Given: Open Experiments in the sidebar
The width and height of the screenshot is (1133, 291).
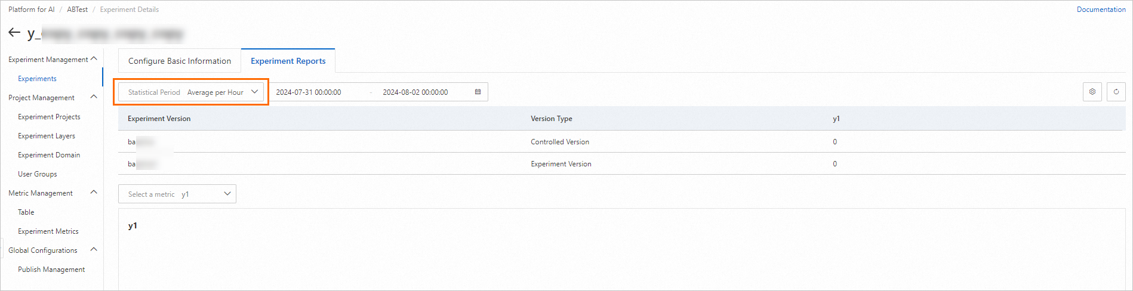Looking at the screenshot, I should tap(37, 79).
